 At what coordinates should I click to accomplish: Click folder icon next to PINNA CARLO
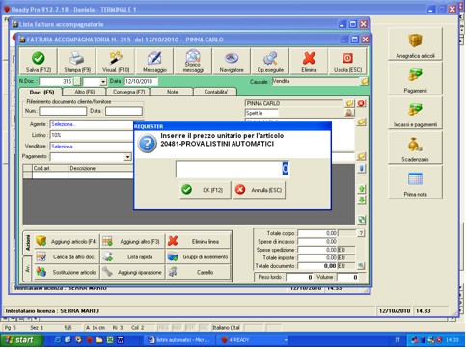(x=350, y=103)
